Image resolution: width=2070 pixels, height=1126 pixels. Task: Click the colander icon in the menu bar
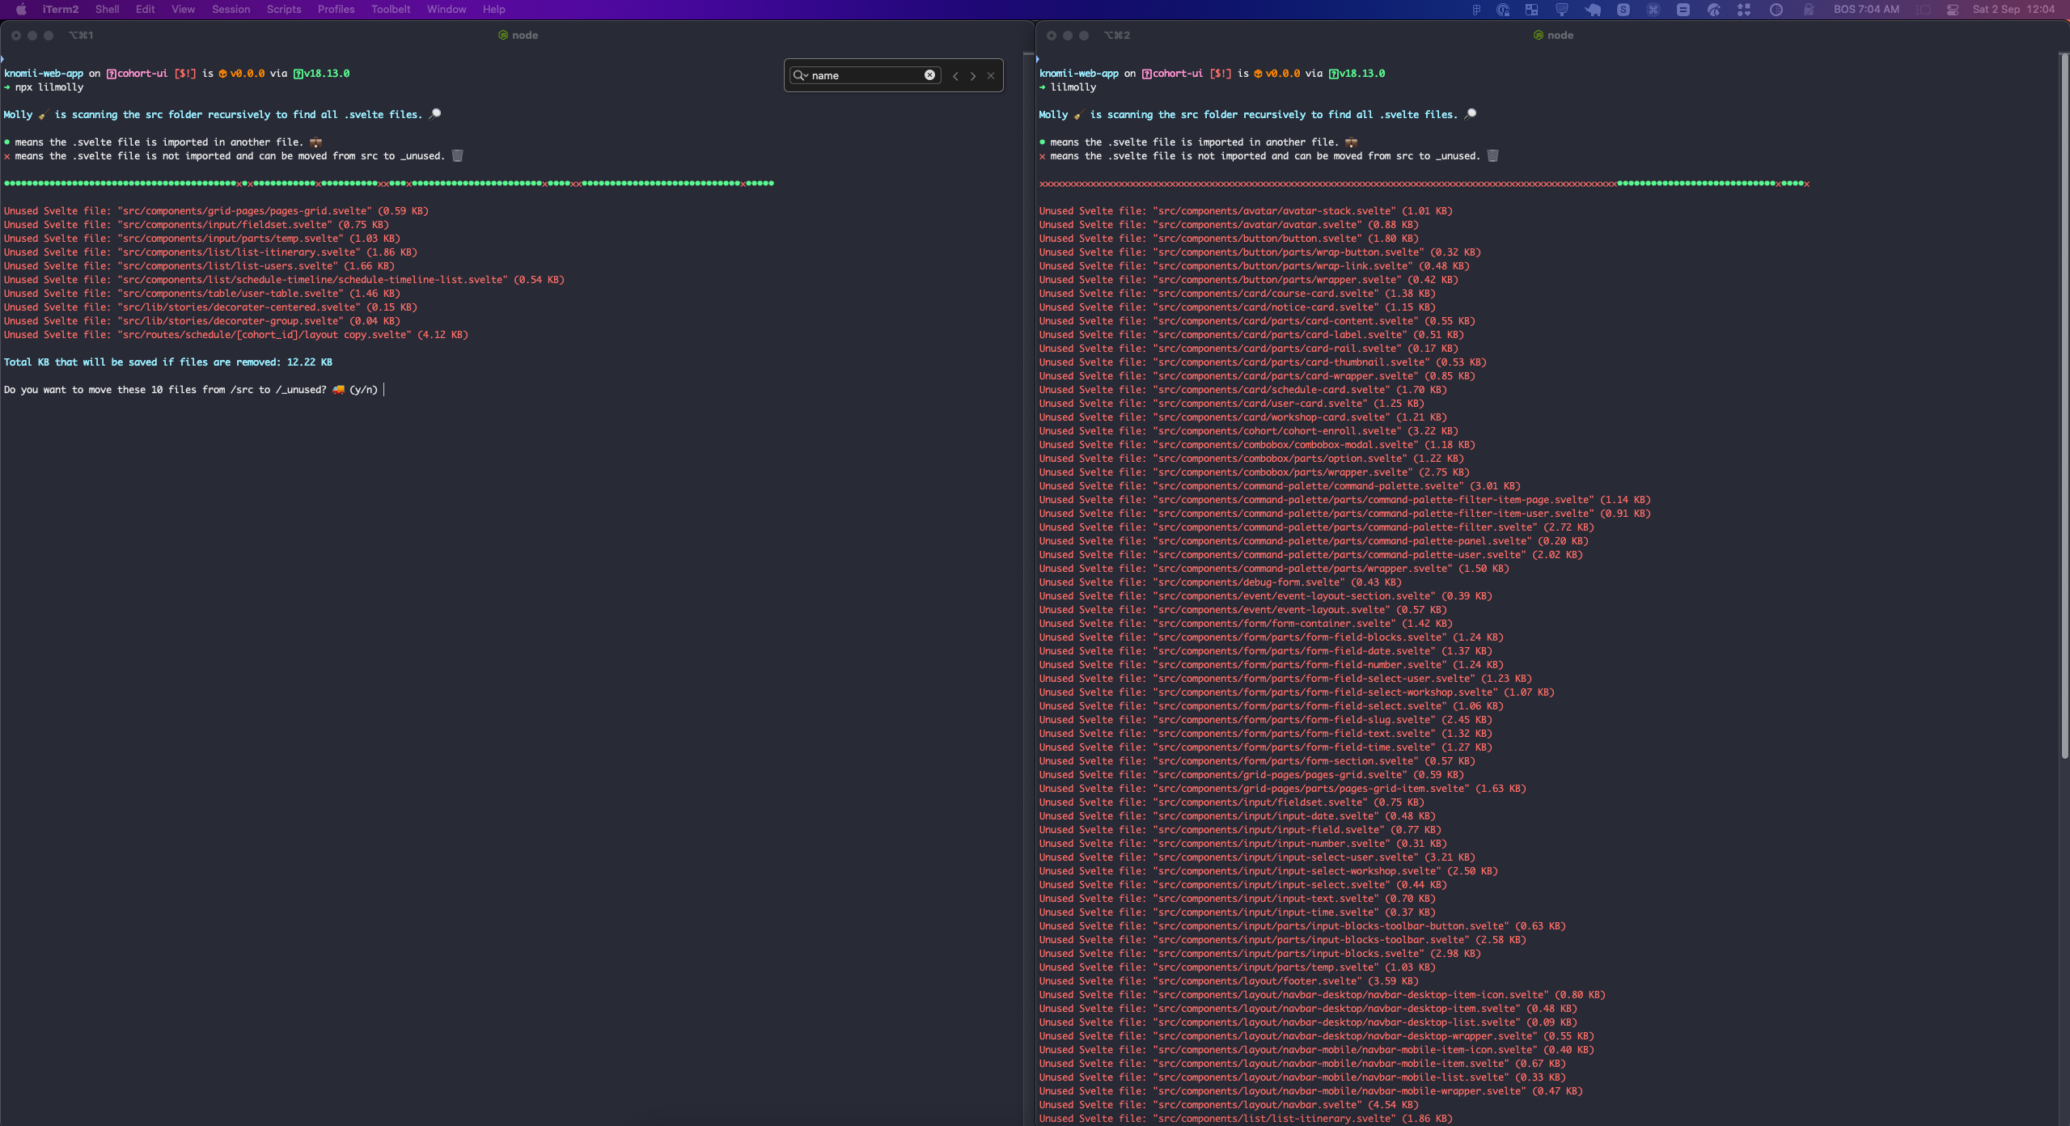pos(1562,10)
